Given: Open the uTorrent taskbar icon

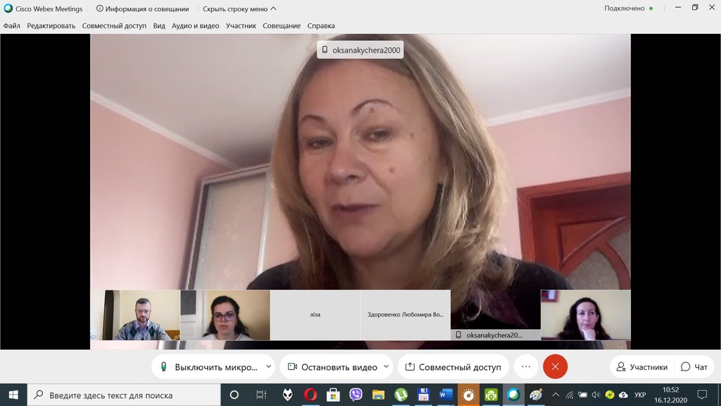Looking at the screenshot, I should pyautogui.click(x=401, y=395).
